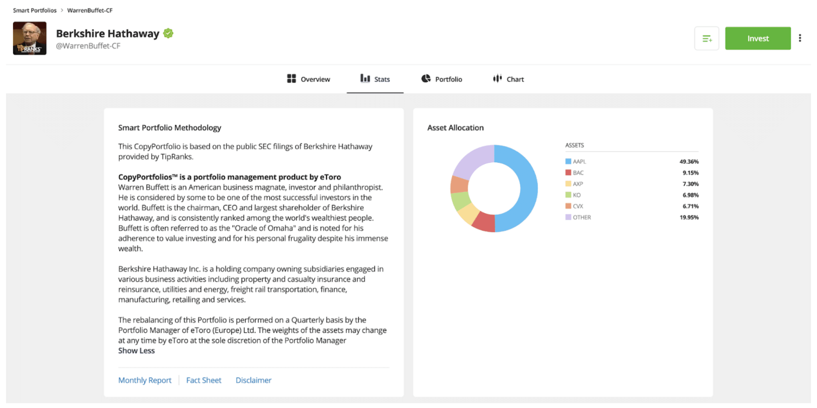Screen dimensions: 817x408
Task: Open the Monthly Report link
Action: coord(145,380)
